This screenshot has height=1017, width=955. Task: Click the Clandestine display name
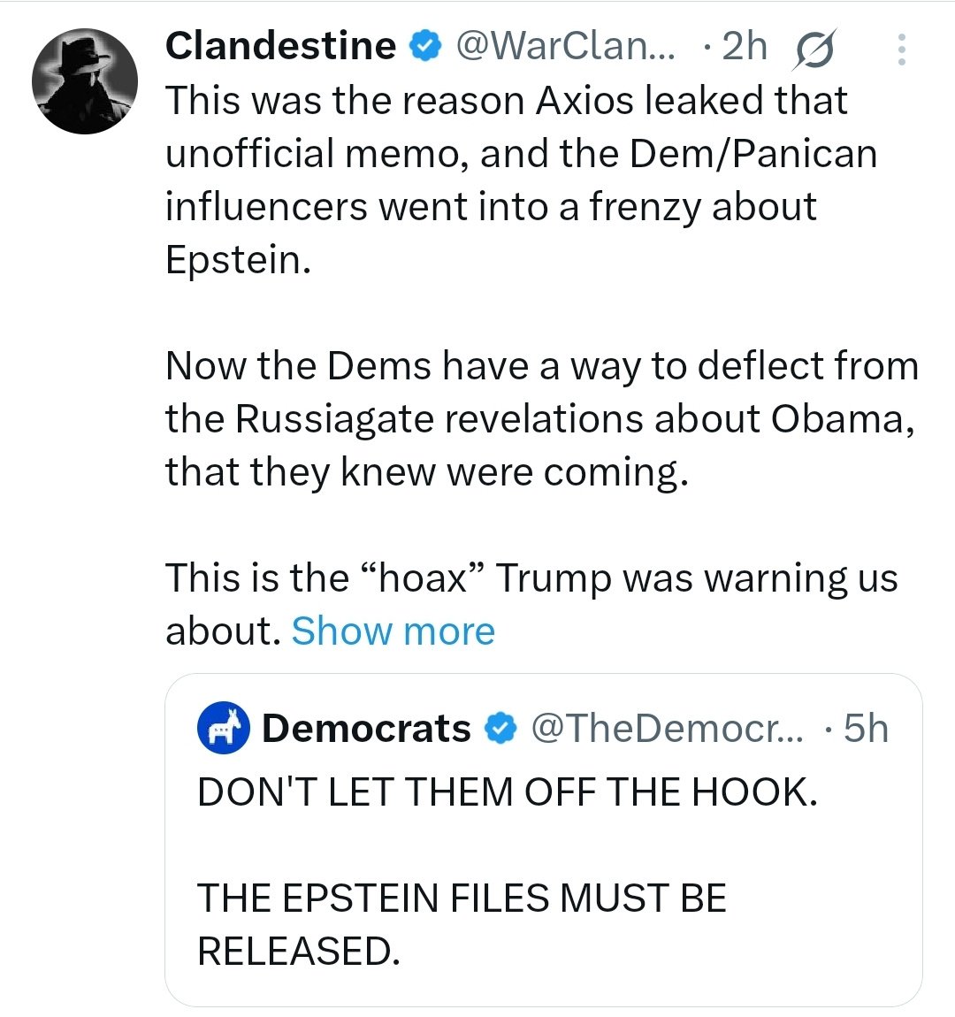(x=279, y=46)
